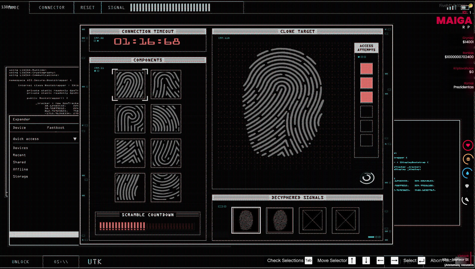The width and height of the screenshot is (475, 269).
Task: Toggle the first empty access attempt box
Action: point(366,111)
